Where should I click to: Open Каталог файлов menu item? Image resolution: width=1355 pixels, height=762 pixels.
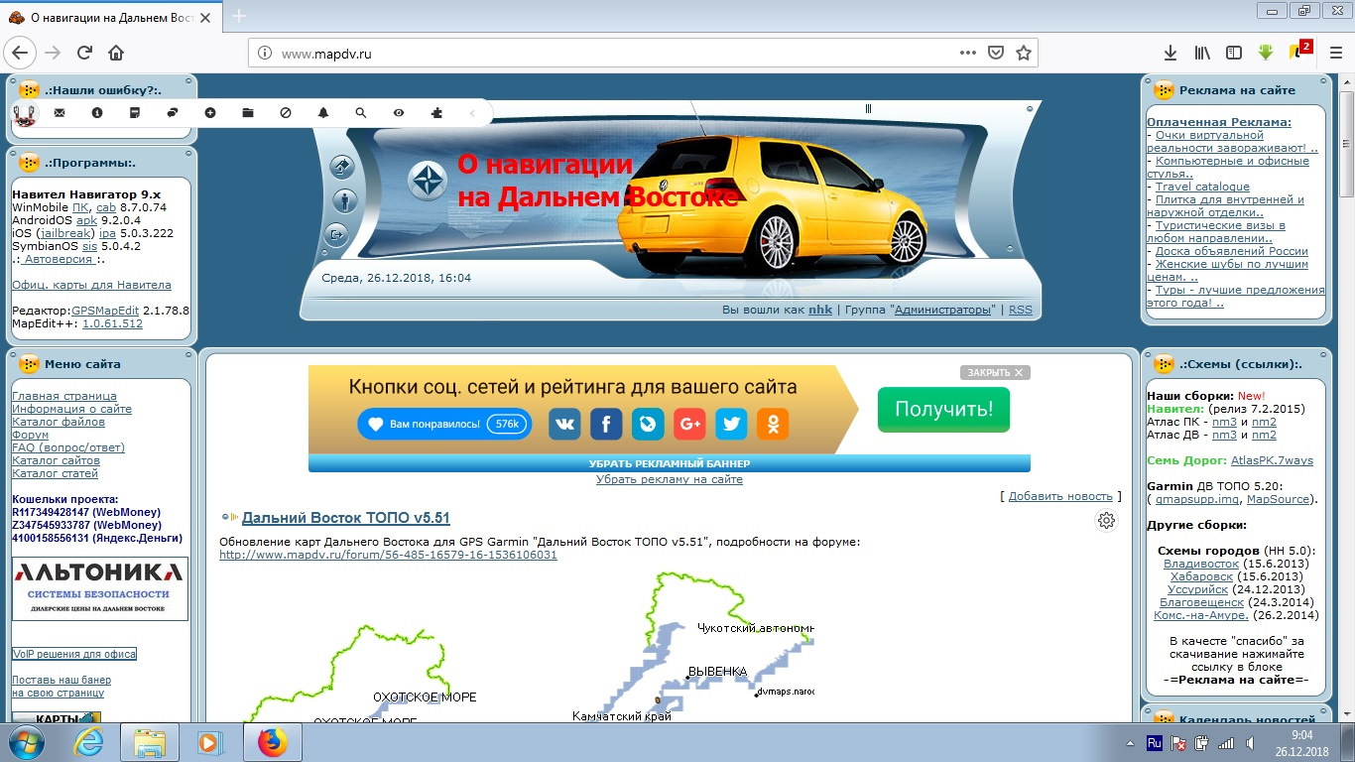pos(58,422)
